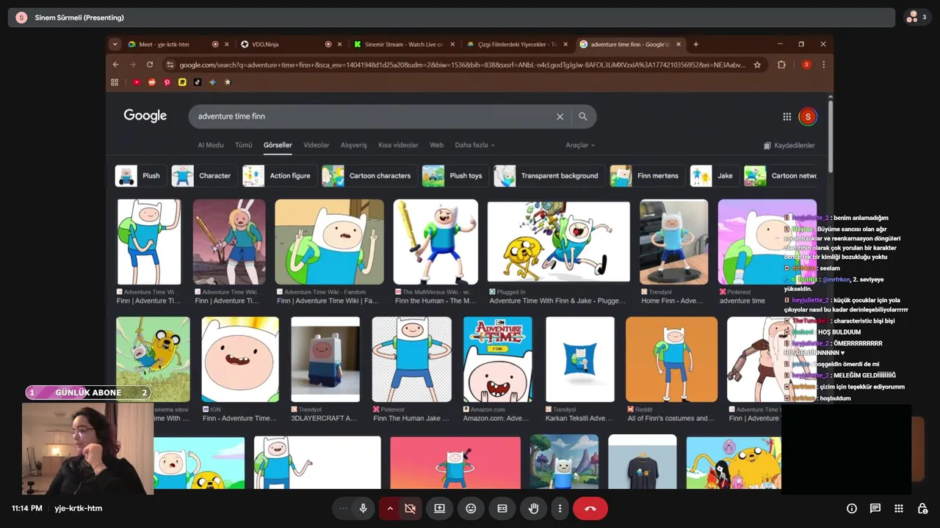
Task: Filter images by Action figure chip
Action: 279,176
